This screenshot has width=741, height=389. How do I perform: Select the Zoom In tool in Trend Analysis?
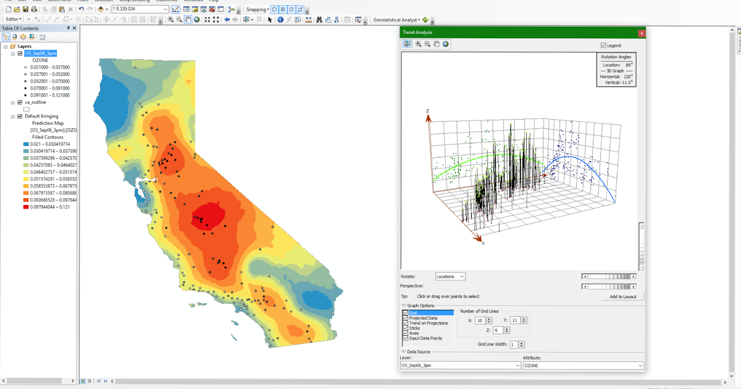(417, 44)
